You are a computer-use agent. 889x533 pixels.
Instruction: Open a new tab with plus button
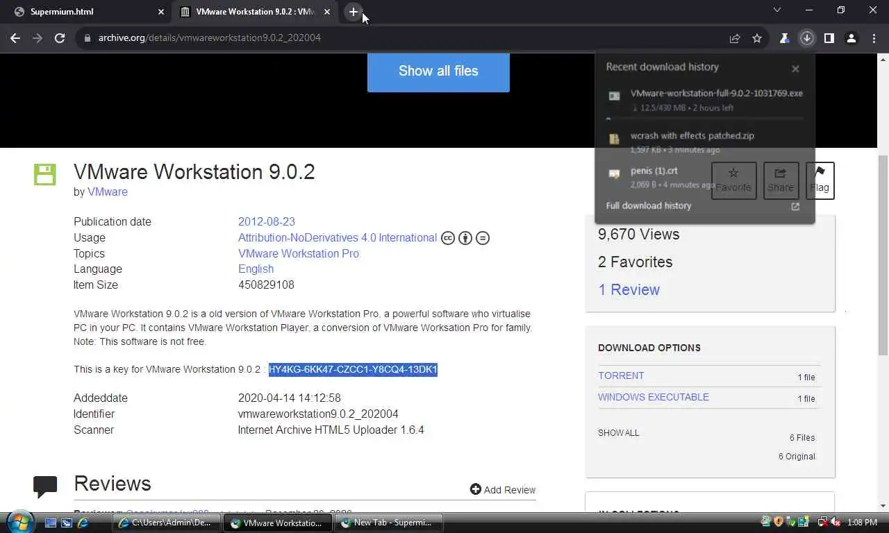[x=353, y=12]
